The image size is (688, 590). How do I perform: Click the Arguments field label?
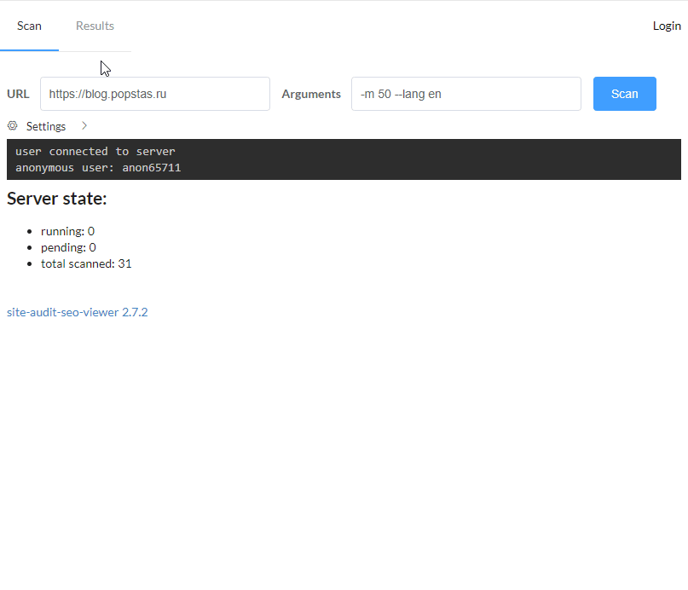point(311,94)
